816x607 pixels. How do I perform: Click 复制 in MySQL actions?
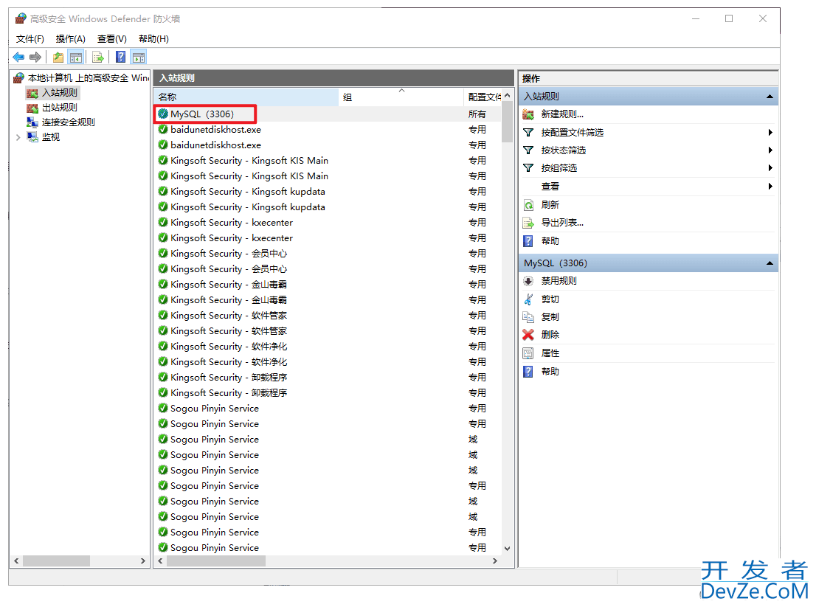coord(550,316)
